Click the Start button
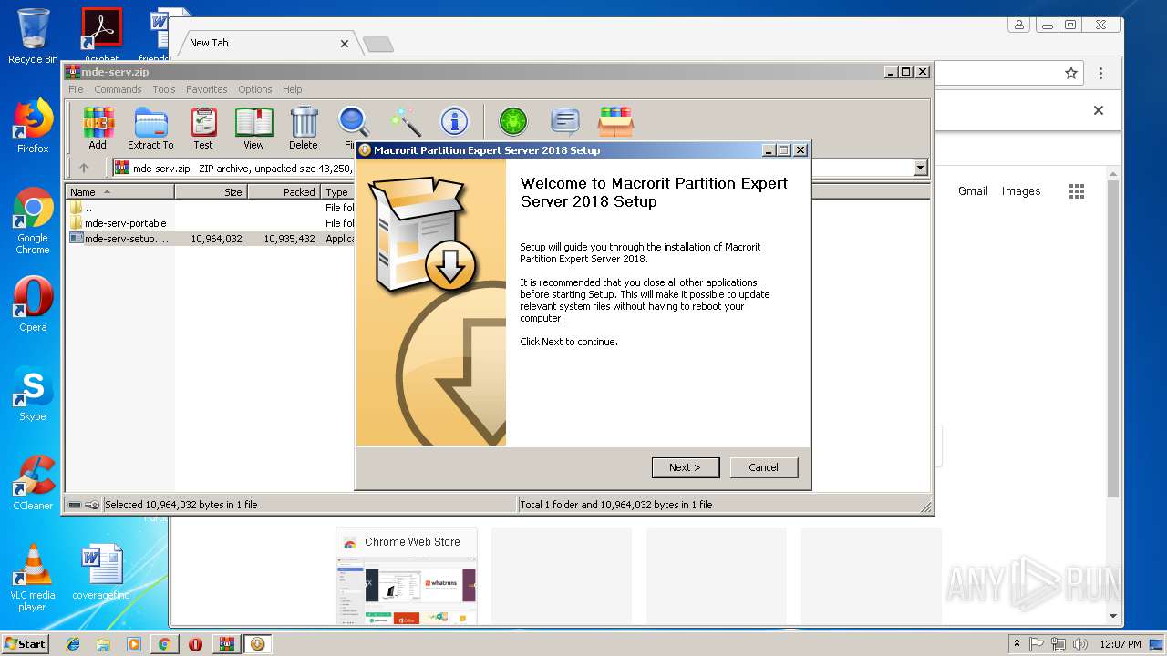The height and width of the screenshot is (656, 1167). point(25,644)
